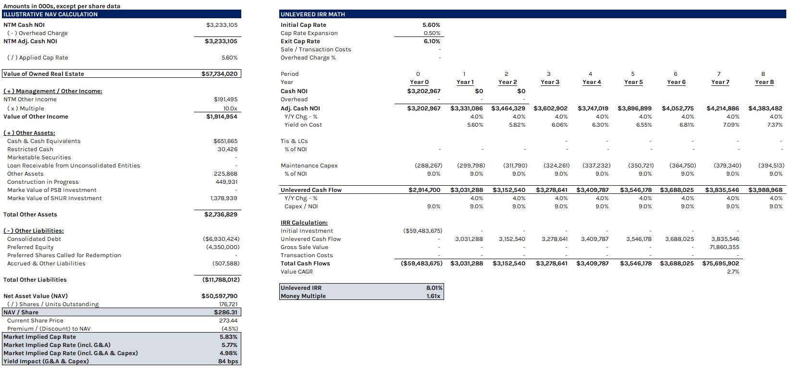Select the 6.10% Exit Cap Rate cell
This screenshot has width=793, height=370.
coord(432,41)
